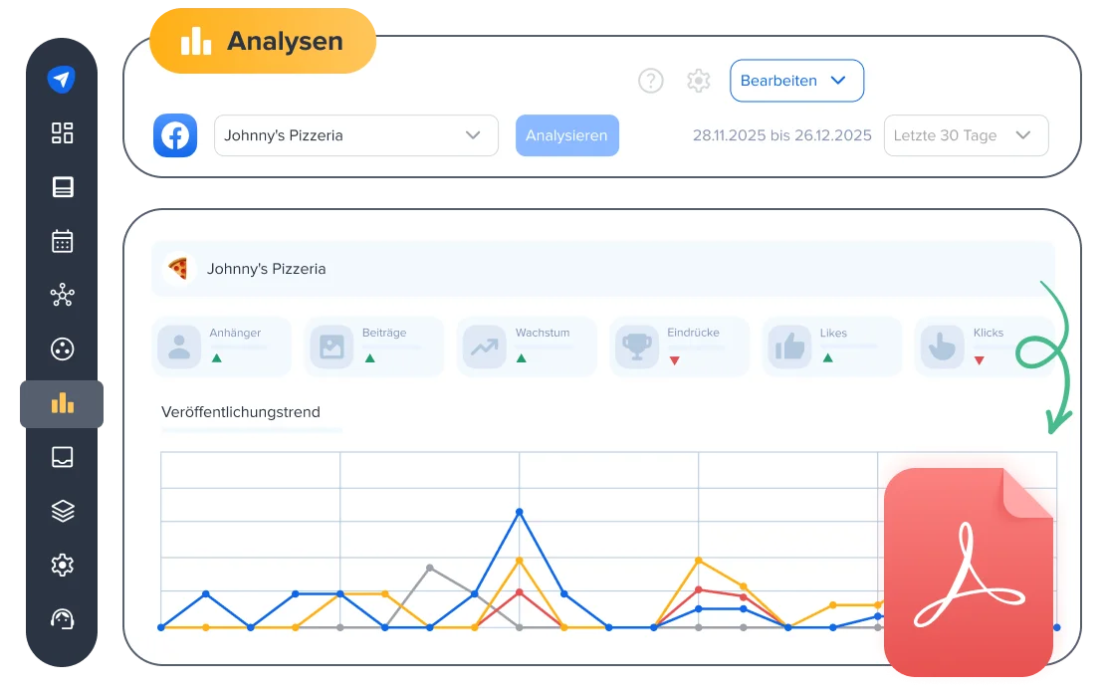Expand the Bearbeiten dropdown
Viewport: 1103px width, 693px height.
(x=796, y=81)
